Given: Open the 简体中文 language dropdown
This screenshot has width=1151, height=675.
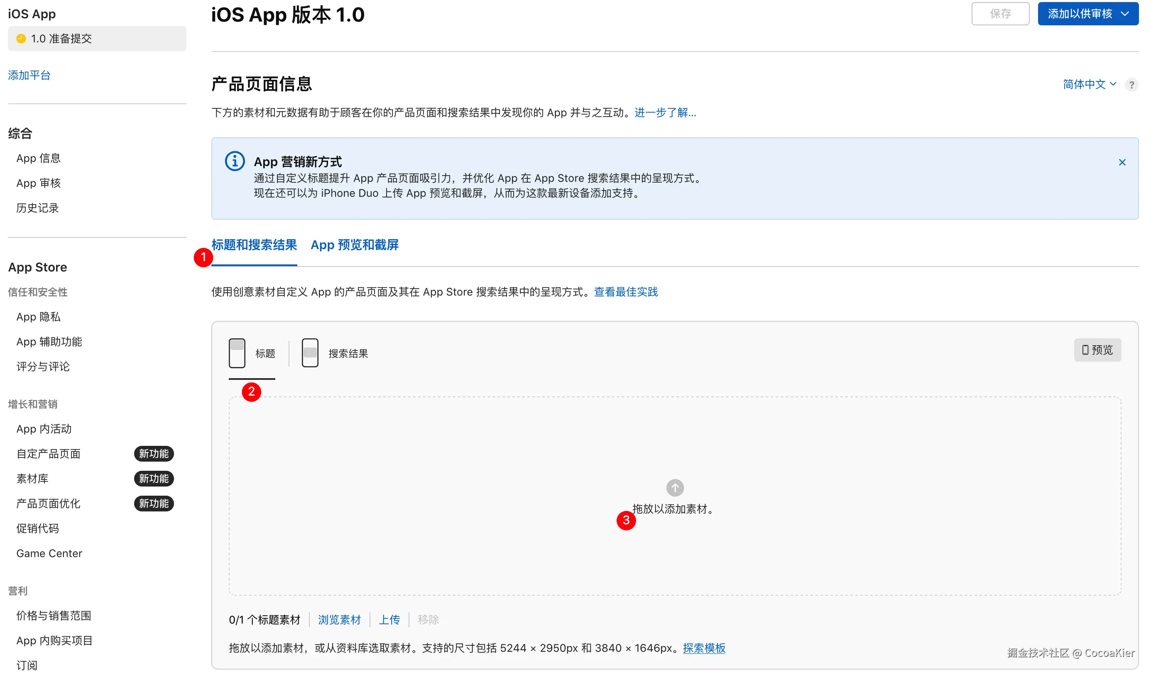Looking at the screenshot, I should point(1090,85).
